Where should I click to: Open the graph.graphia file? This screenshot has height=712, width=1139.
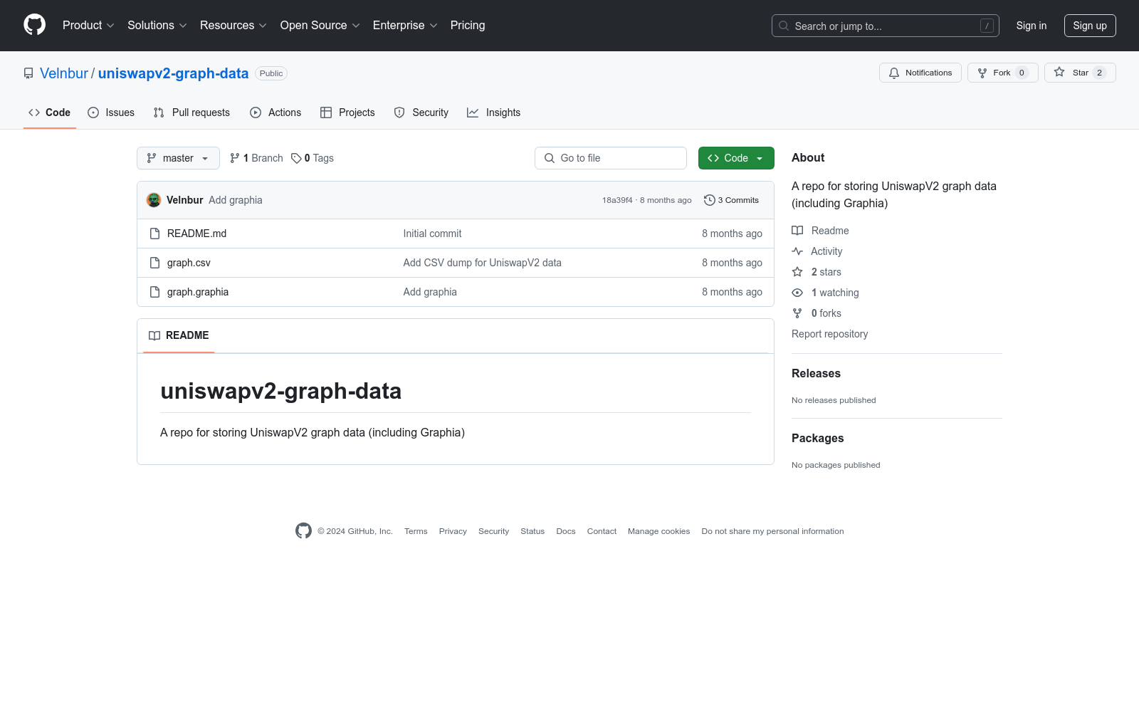[x=198, y=292]
